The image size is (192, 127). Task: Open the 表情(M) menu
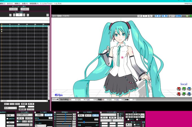point(25,4)
